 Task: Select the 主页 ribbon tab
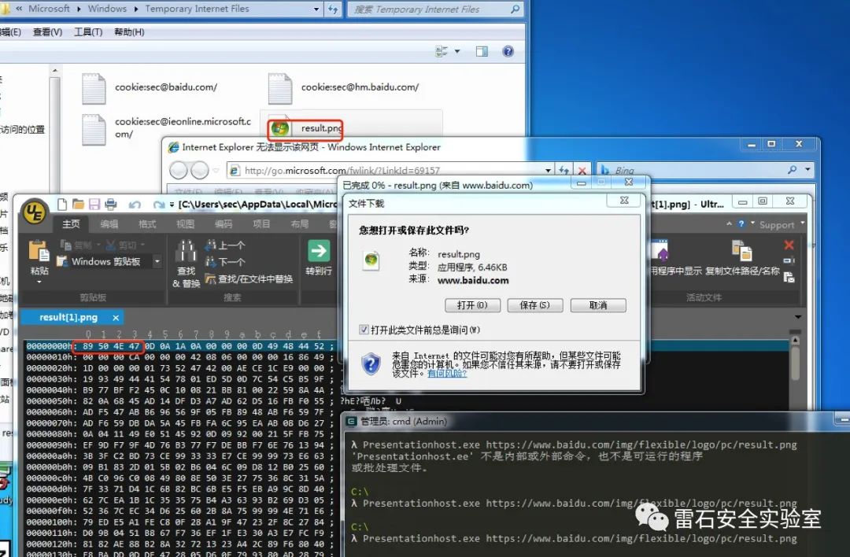(x=71, y=223)
